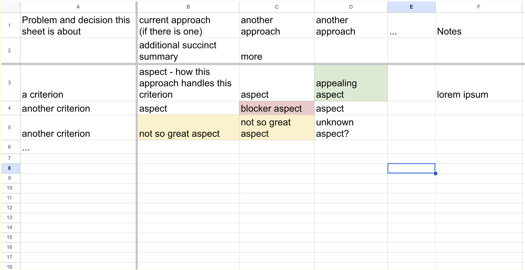
Task: Click the select-all corner box
Action: (x=10, y=7)
